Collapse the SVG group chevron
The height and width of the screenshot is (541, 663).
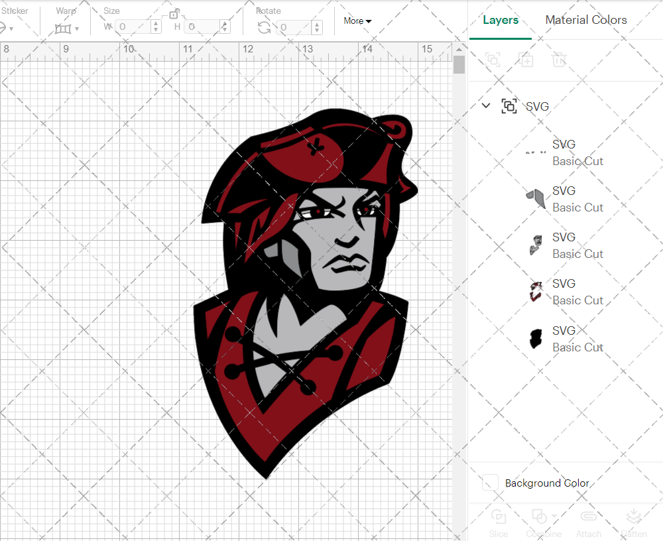tap(486, 105)
